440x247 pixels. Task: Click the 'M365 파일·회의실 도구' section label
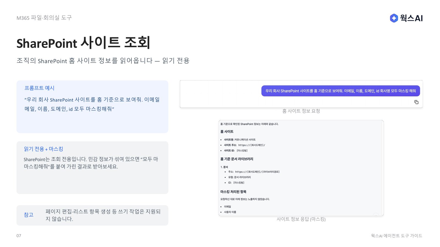click(44, 18)
